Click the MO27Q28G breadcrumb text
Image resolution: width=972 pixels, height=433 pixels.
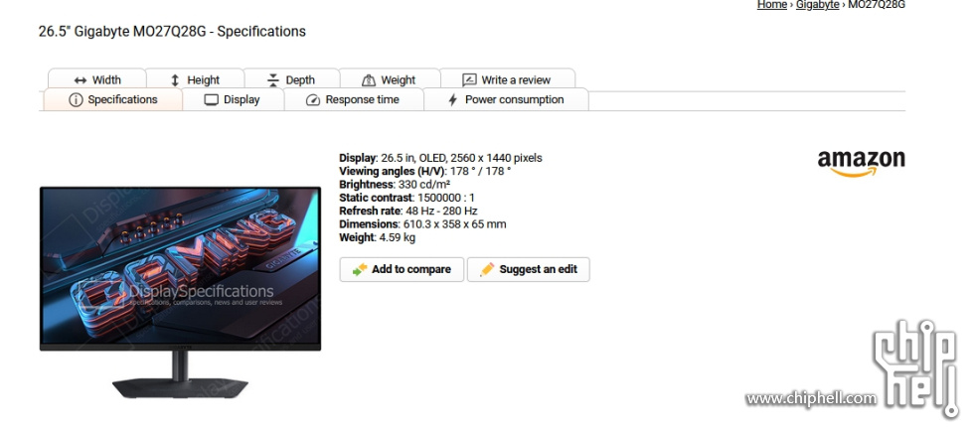877,5
